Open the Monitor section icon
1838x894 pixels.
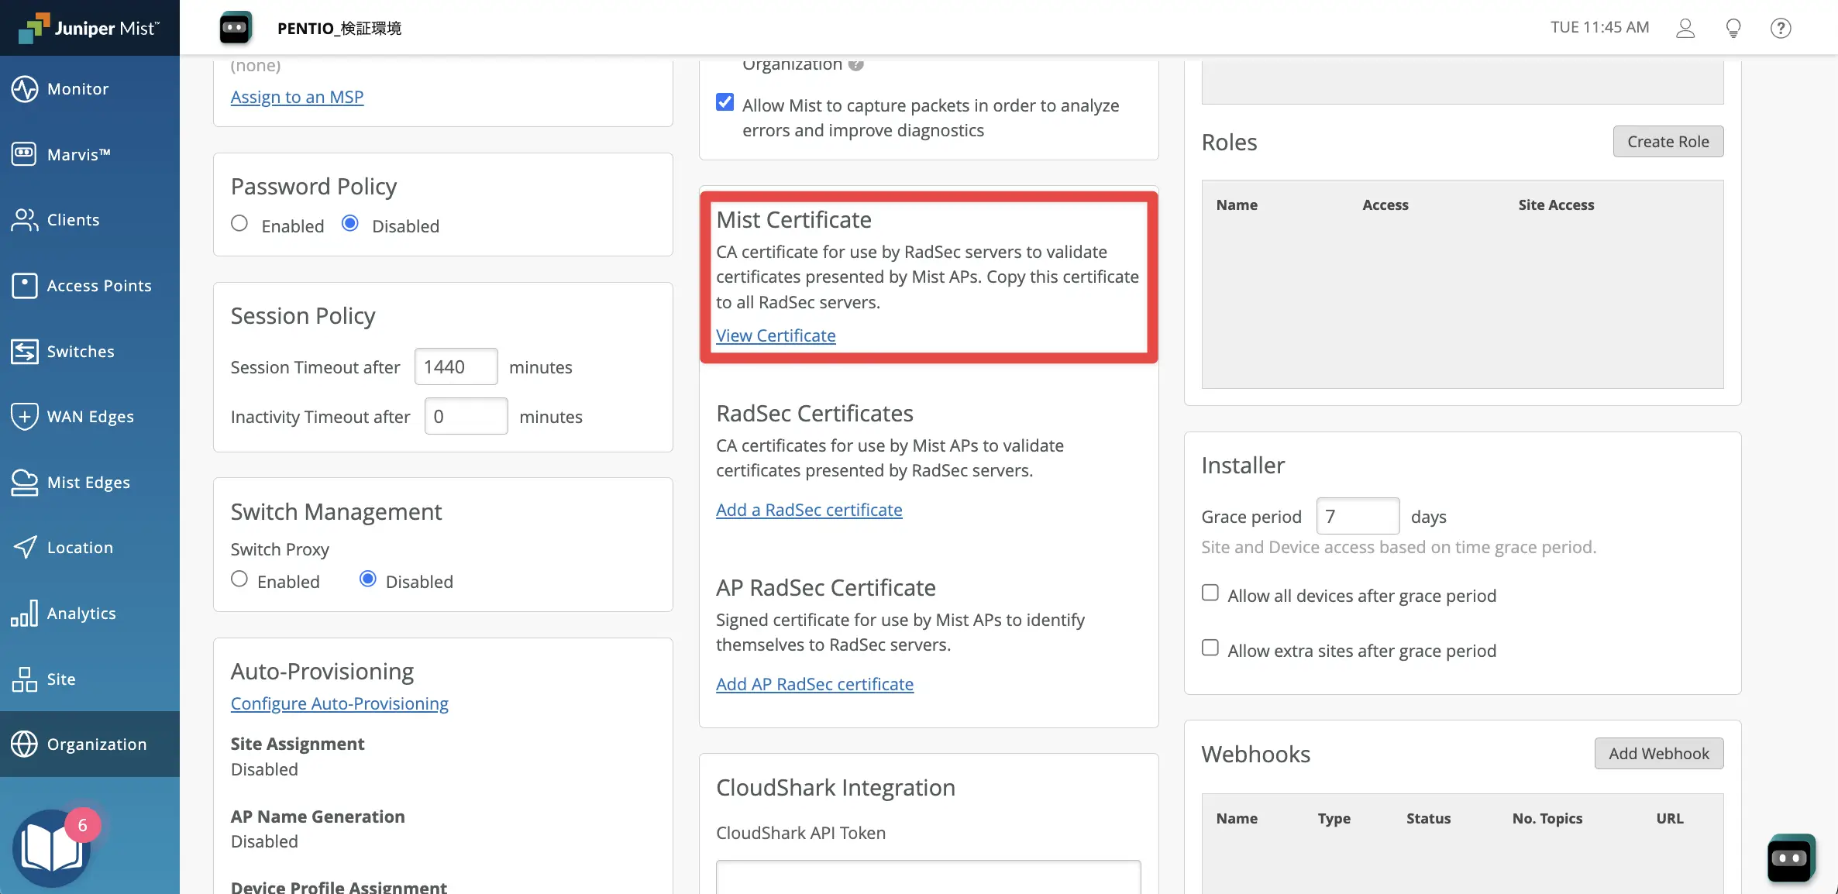pyautogui.click(x=24, y=89)
